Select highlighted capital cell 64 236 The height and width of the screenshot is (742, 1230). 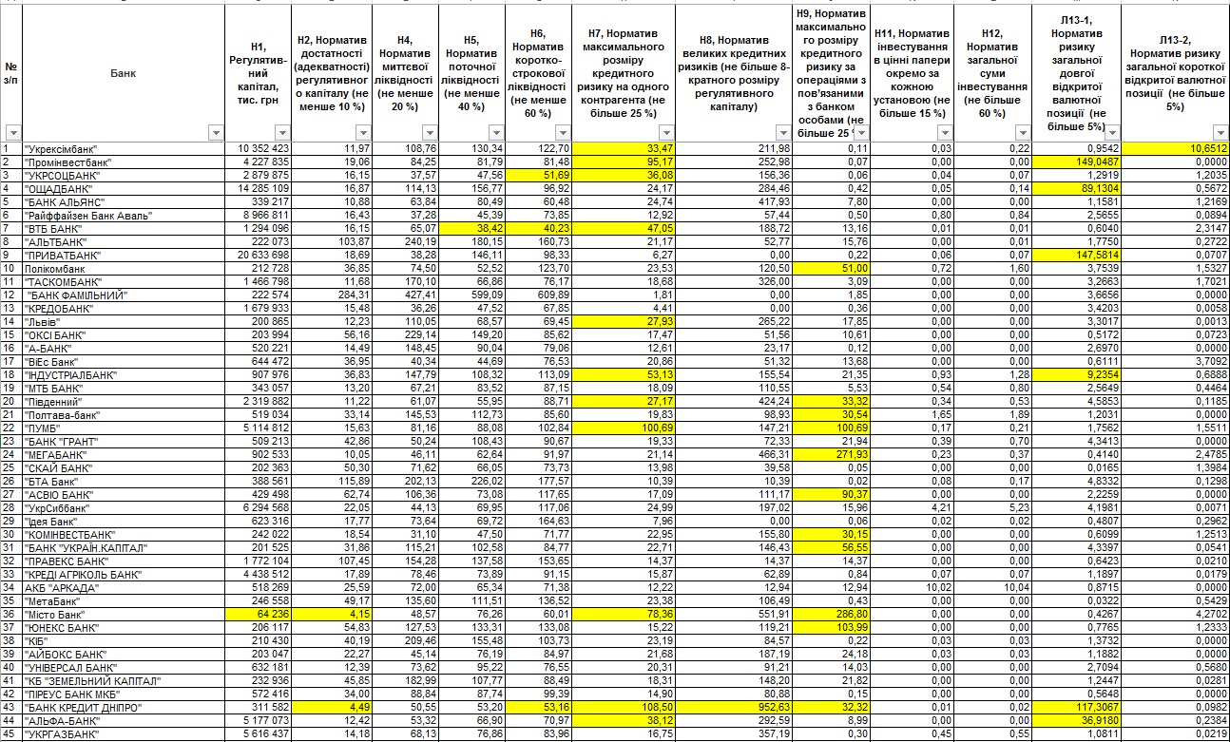pos(258,615)
